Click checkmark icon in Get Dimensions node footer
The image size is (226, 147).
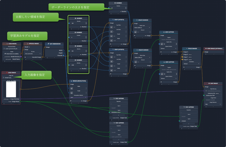click(x=54, y=58)
